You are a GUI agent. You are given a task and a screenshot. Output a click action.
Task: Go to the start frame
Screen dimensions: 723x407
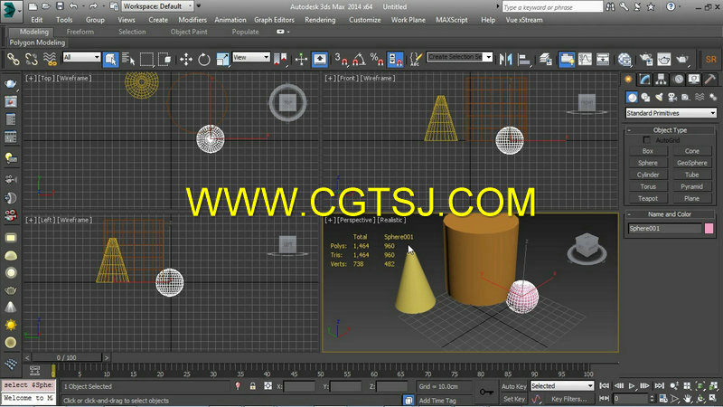click(x=604, y=386)
